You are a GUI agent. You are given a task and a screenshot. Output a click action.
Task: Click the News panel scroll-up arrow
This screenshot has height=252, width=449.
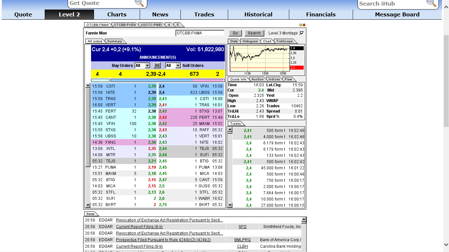[x=304, y=220]
